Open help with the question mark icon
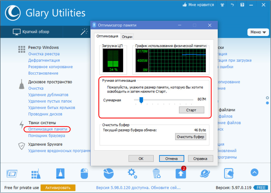This screenshot has height=193, width=271. 242,5
